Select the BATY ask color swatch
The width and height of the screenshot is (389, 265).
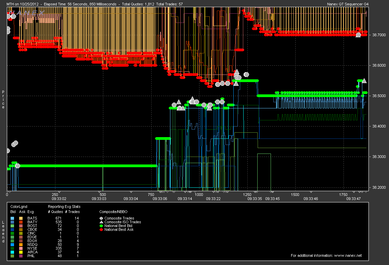21,222
